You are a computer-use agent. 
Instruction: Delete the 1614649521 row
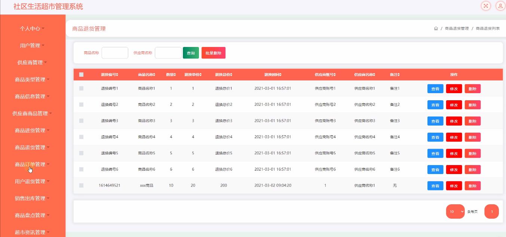pyautogui.click(x=473, y=186)
